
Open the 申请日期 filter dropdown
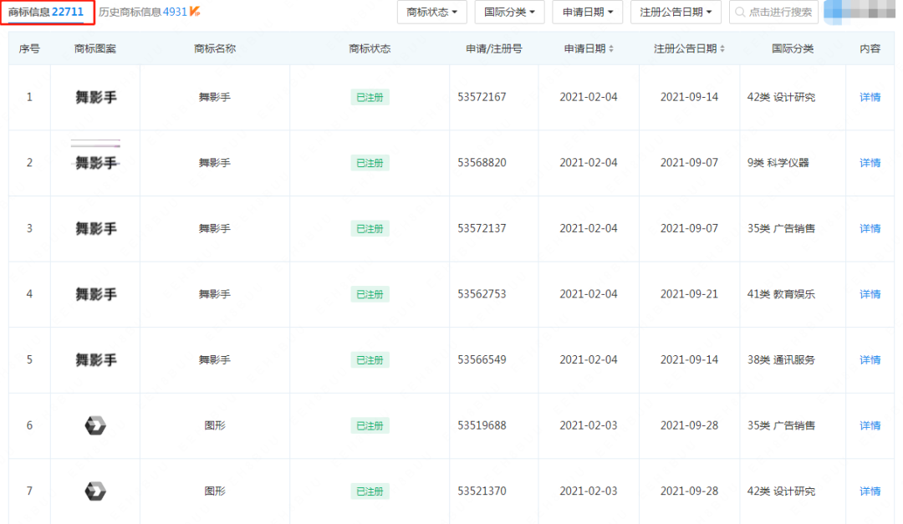click(x=588, y=12)
